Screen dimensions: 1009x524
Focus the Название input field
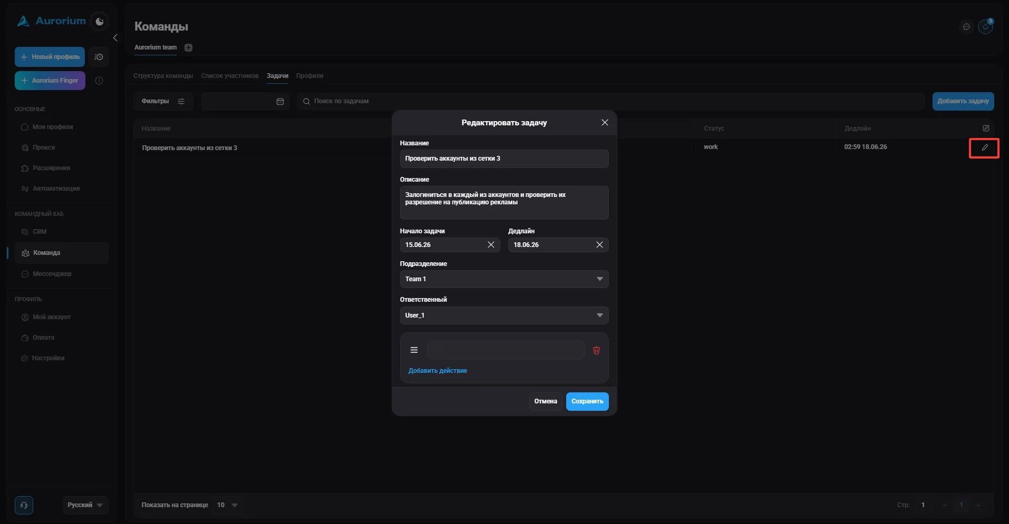point(504,159)
